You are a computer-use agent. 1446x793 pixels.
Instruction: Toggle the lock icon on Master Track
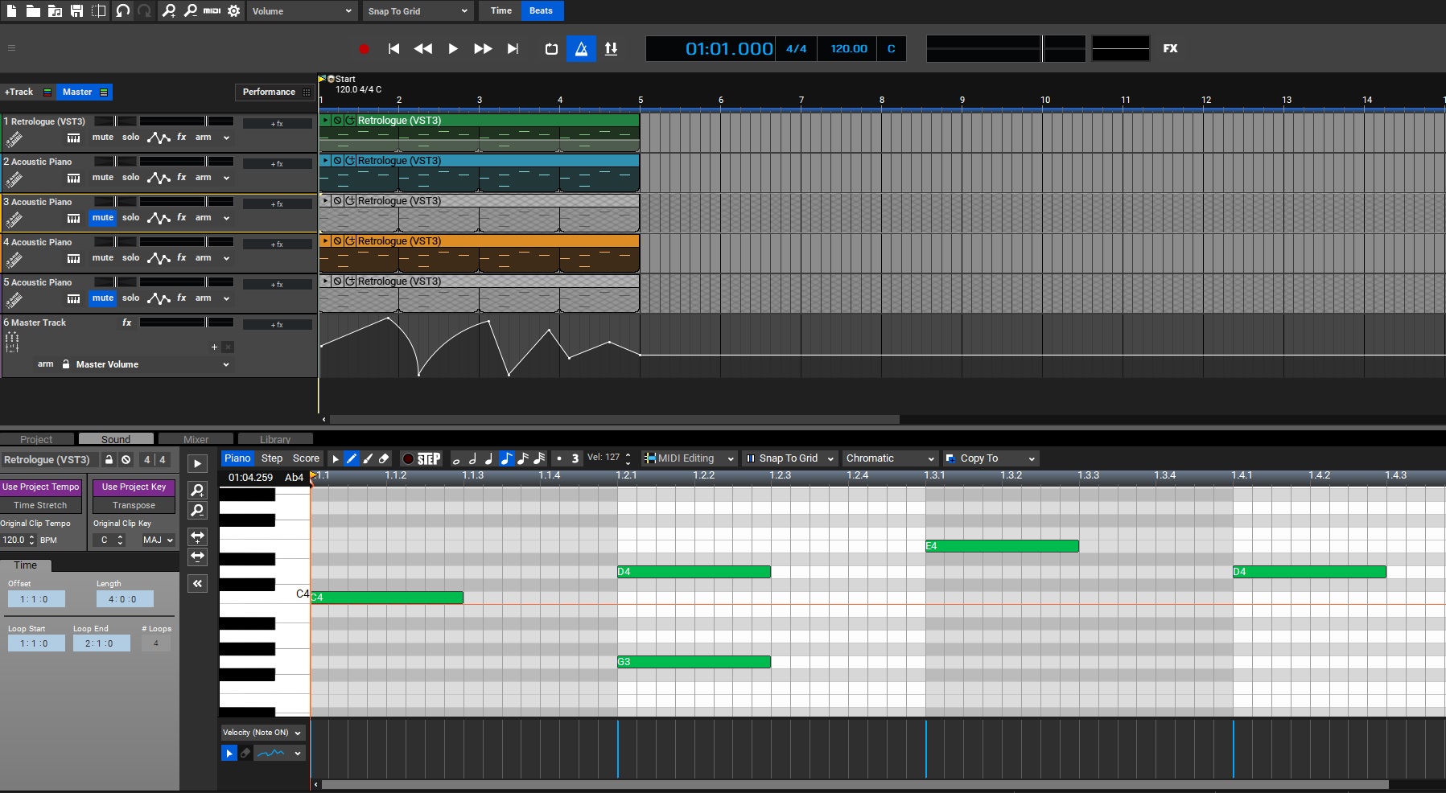coord(66,364)
